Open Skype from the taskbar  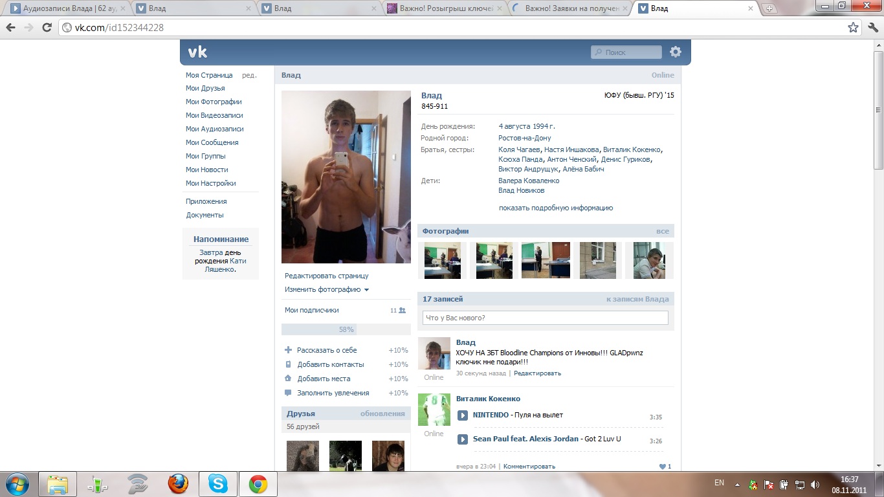217,483
